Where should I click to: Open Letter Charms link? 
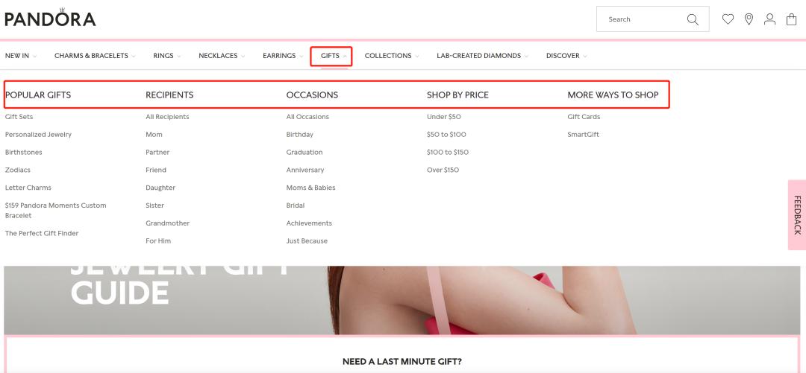28,188
